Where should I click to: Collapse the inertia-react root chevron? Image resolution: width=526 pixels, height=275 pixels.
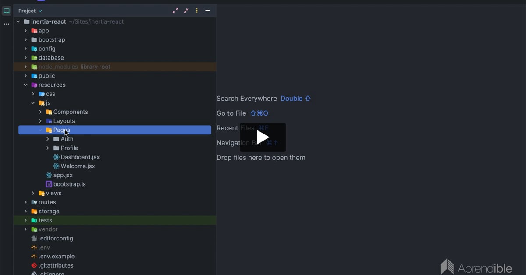tap(18, 21)
